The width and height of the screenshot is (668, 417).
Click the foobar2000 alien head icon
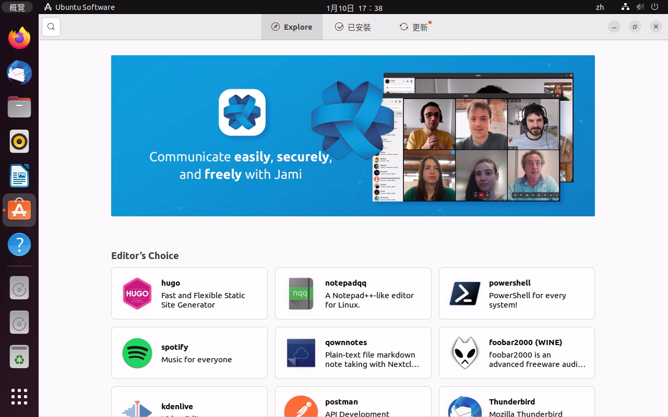[465, 353]
